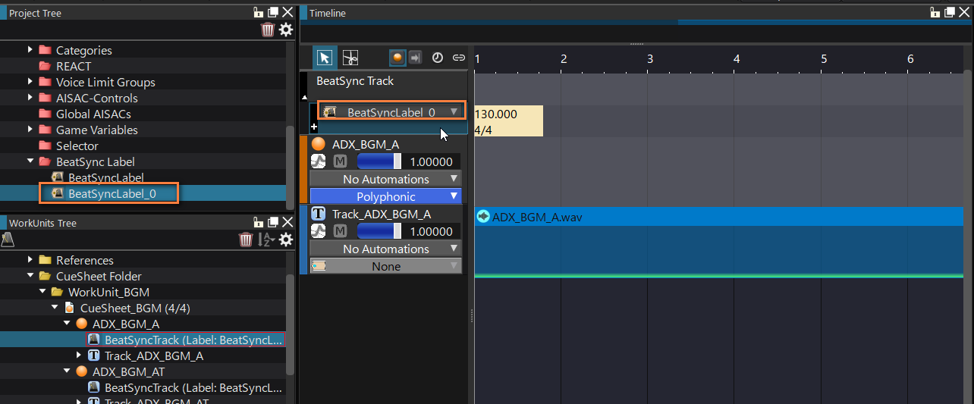
Task: Select the arrow pointer tool in Timeline
Action: 325,58
